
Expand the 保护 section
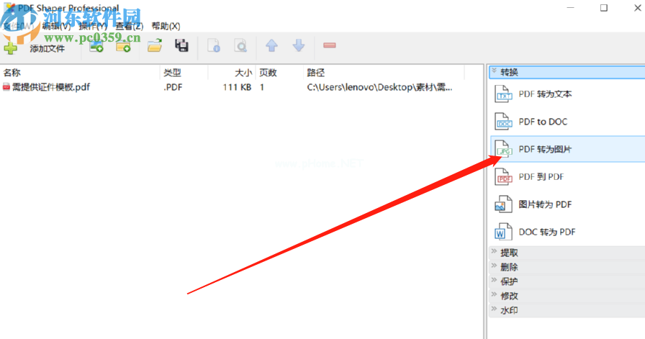pos(509,281)
